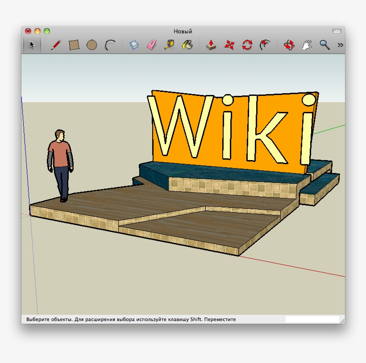
Task: Open the Paint Bucket tool
Action: tap(187, 45)
